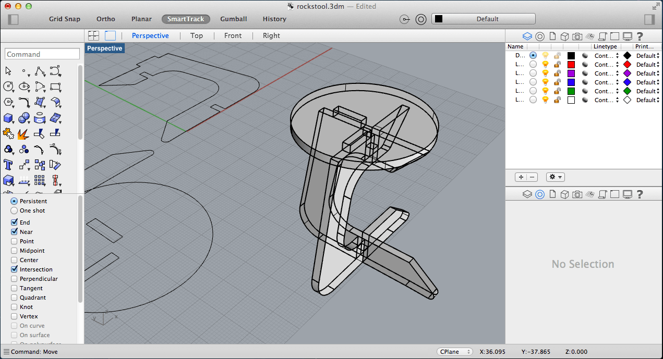Switch to the Perspective viewport tab
The height and width of the screenshot is (359, 663).
150,35
